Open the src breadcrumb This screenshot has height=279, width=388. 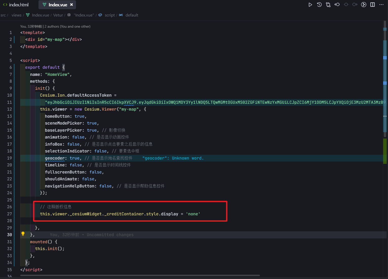pyautogui.click(x=3, y=15)
